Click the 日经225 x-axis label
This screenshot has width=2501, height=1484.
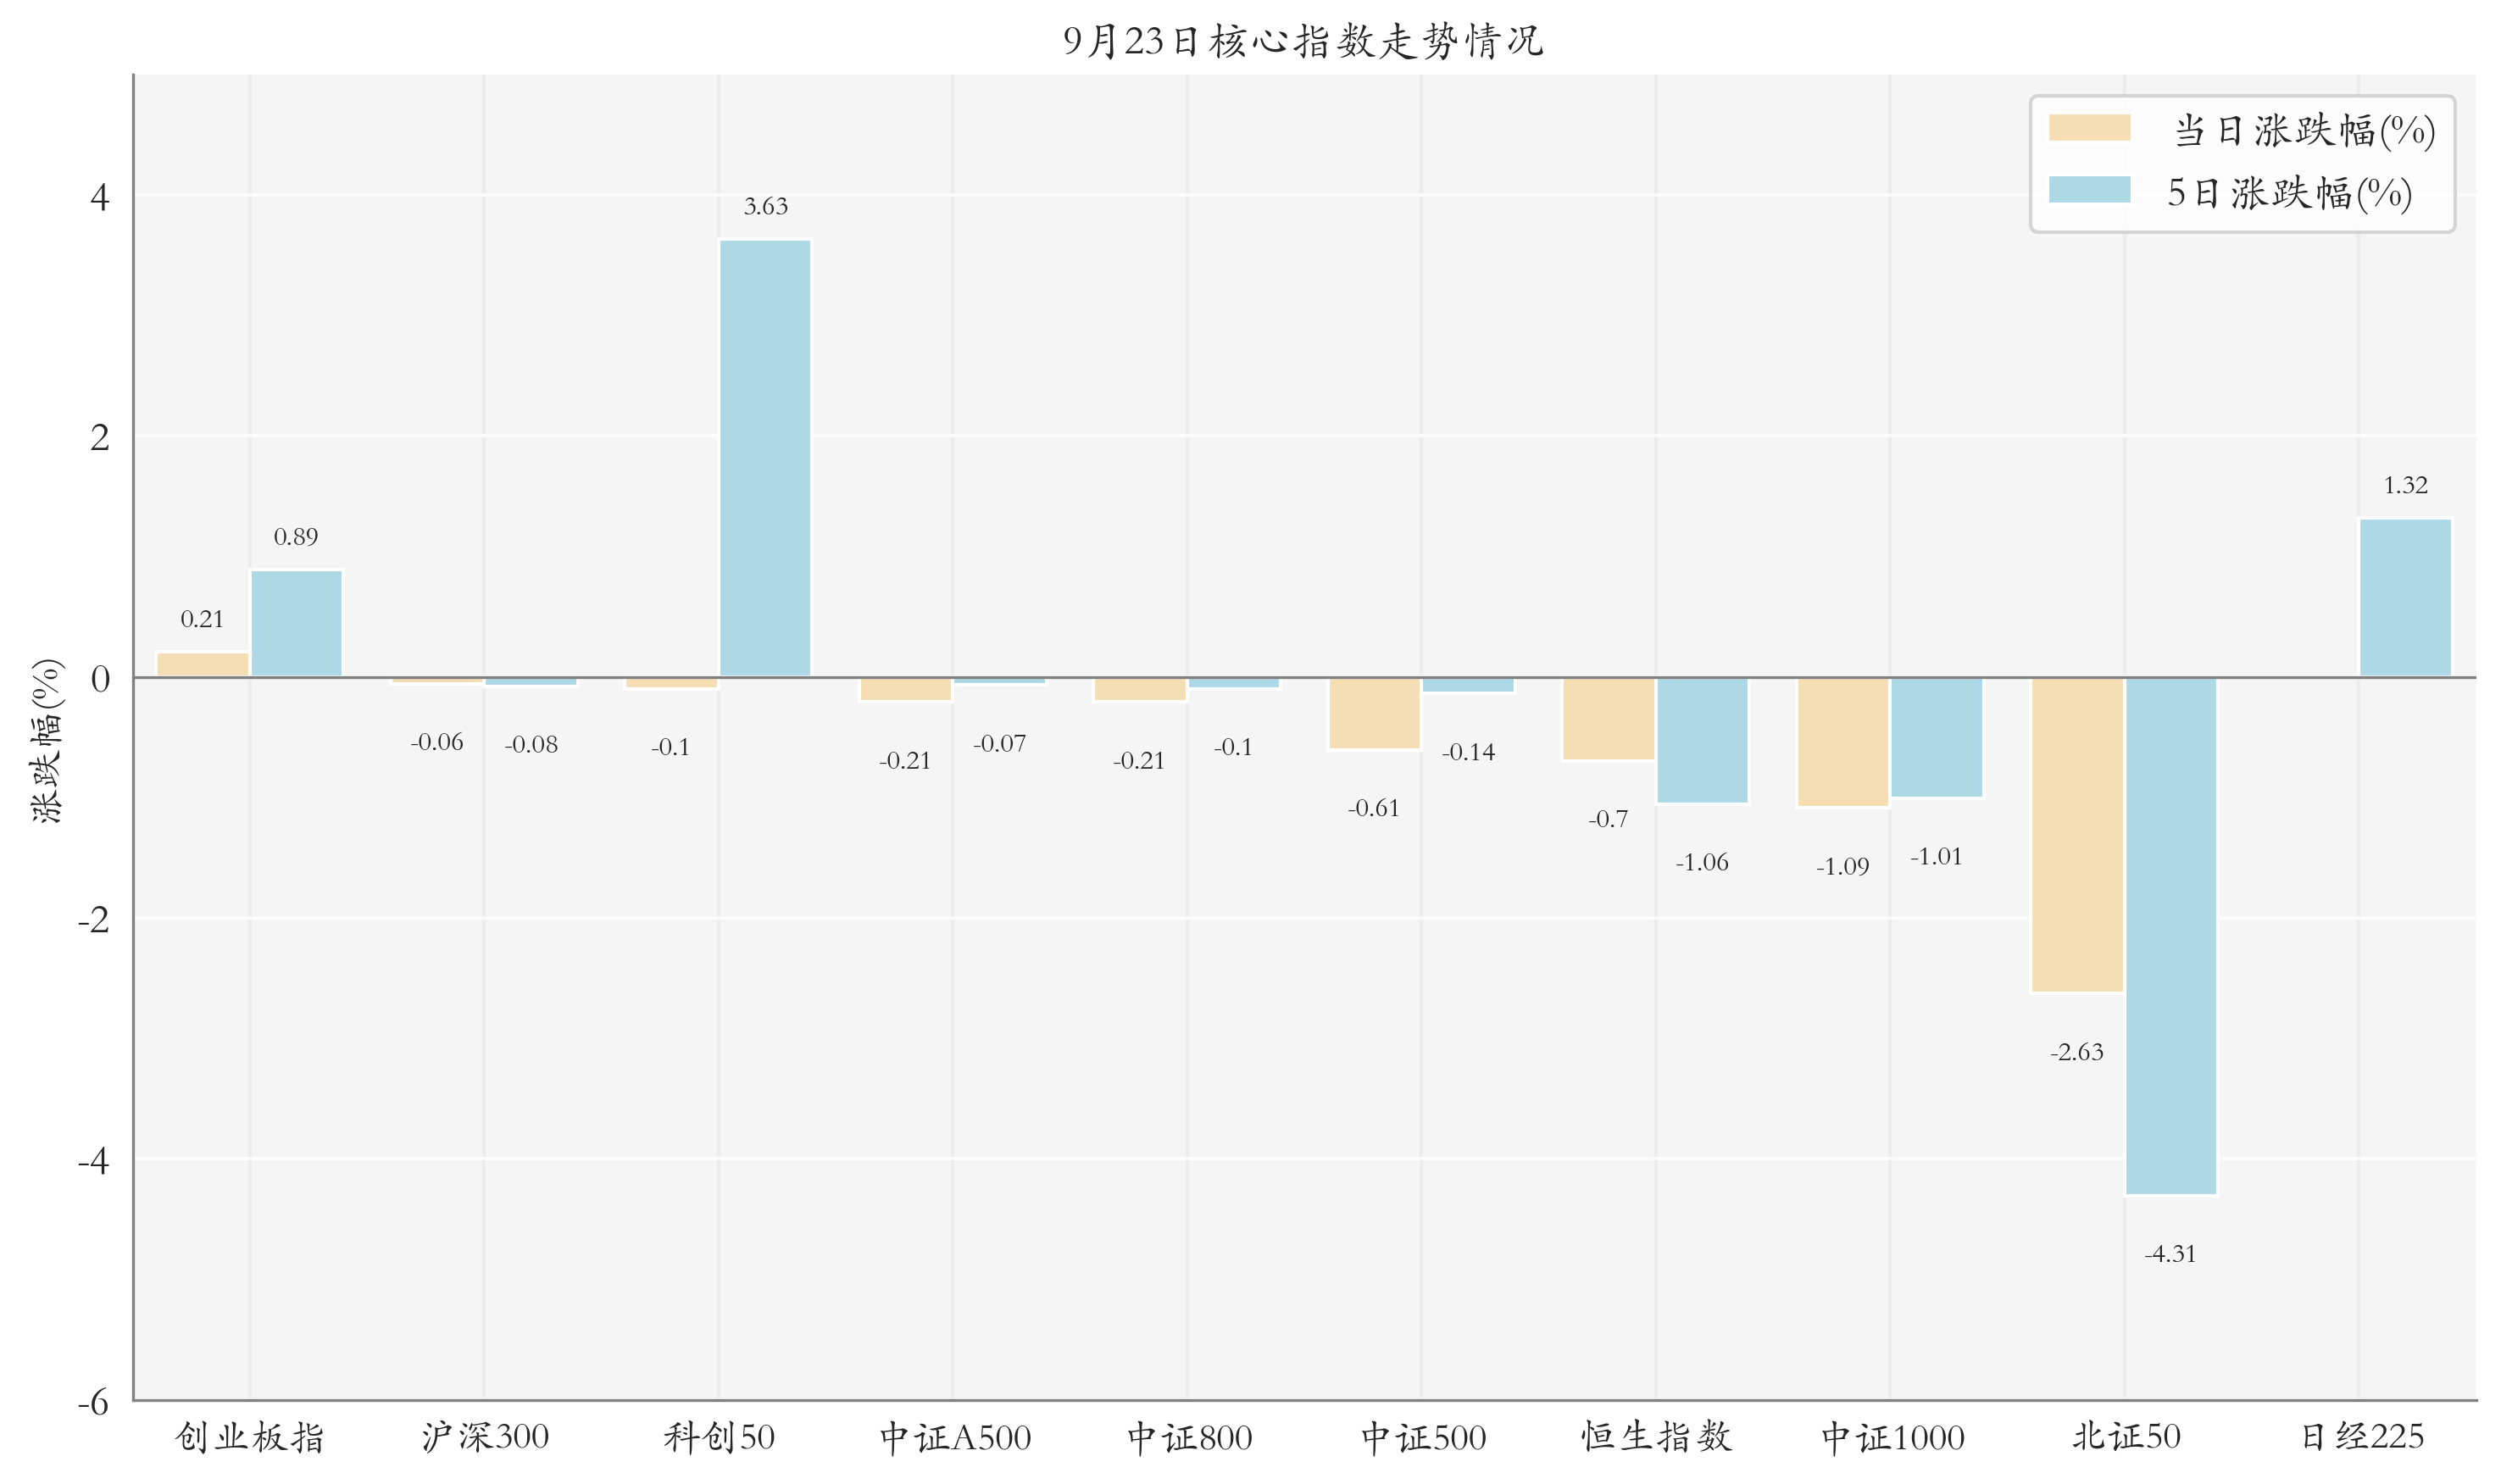(x=2361, y=1437)
